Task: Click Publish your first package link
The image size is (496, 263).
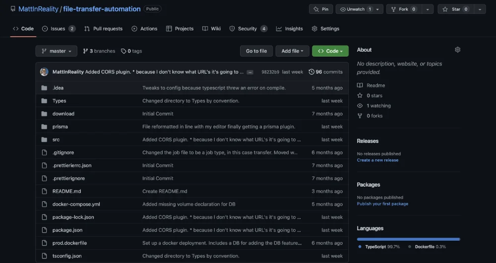Action: [x=382, y=204]
